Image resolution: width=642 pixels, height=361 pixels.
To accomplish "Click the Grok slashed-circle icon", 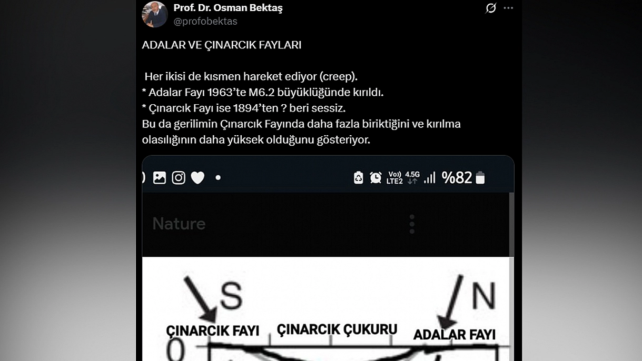I will pos(491,8).
